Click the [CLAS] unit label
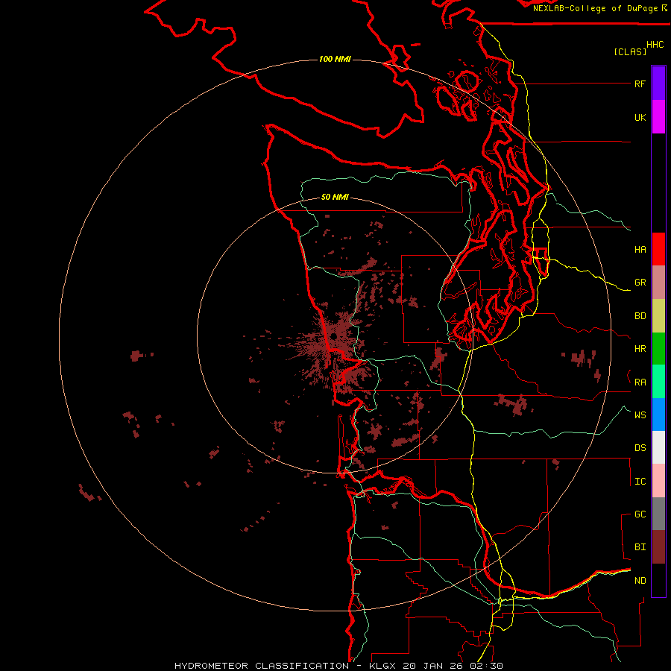 point(630,51)
